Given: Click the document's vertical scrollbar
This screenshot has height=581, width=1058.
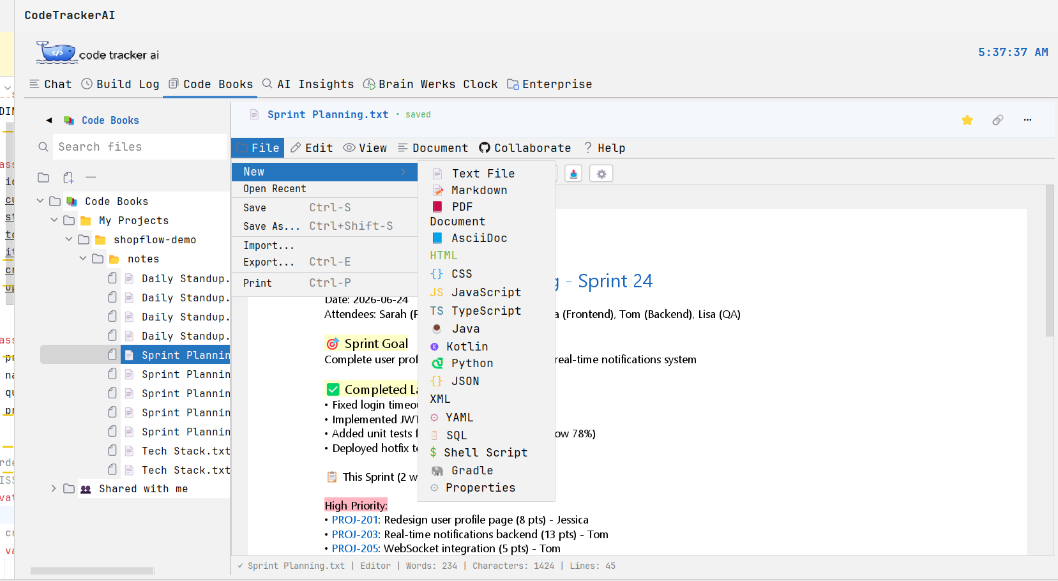Looking at the screenshot, I should [x=1049, y=260].
